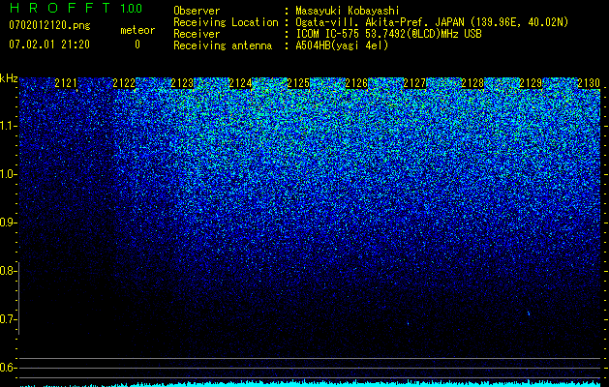Click the faint echo dot below 2127

click(408, 323)
